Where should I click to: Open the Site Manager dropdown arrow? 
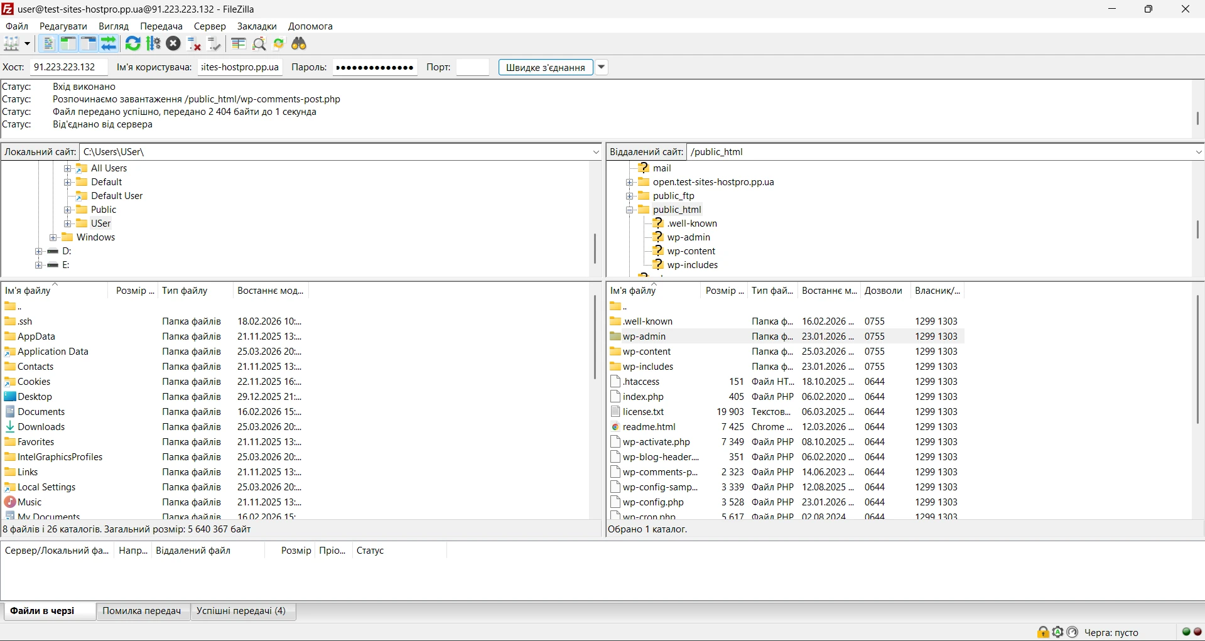(27, 43)
